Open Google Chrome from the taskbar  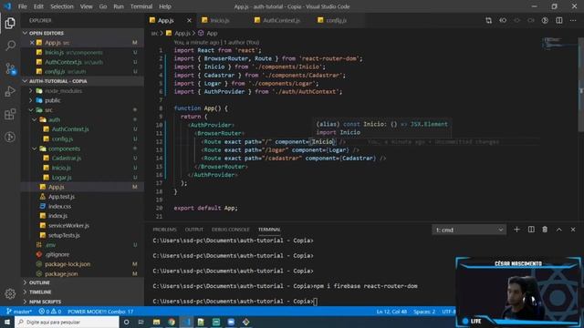tap(172, 322)
